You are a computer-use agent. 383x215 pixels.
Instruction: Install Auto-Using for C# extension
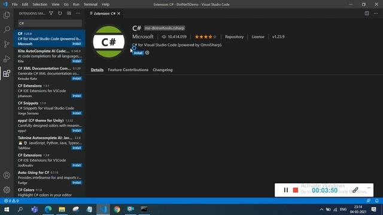click(x=77, y=183)
